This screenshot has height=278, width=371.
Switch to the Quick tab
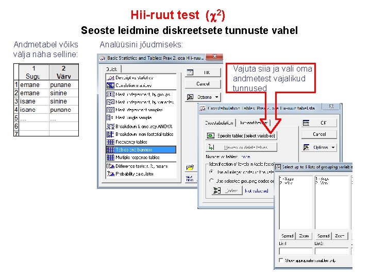(112, 69)
